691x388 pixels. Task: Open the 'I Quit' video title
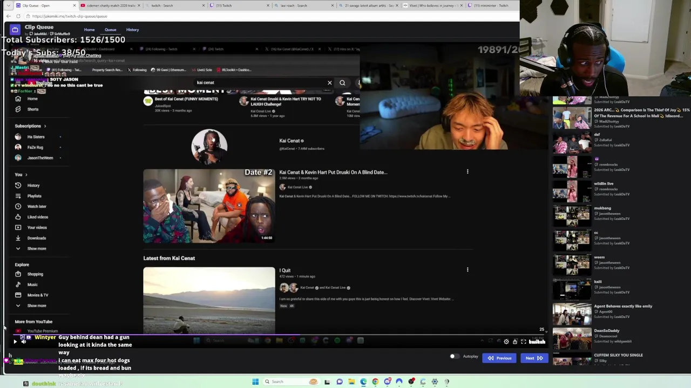pos(285,271)
